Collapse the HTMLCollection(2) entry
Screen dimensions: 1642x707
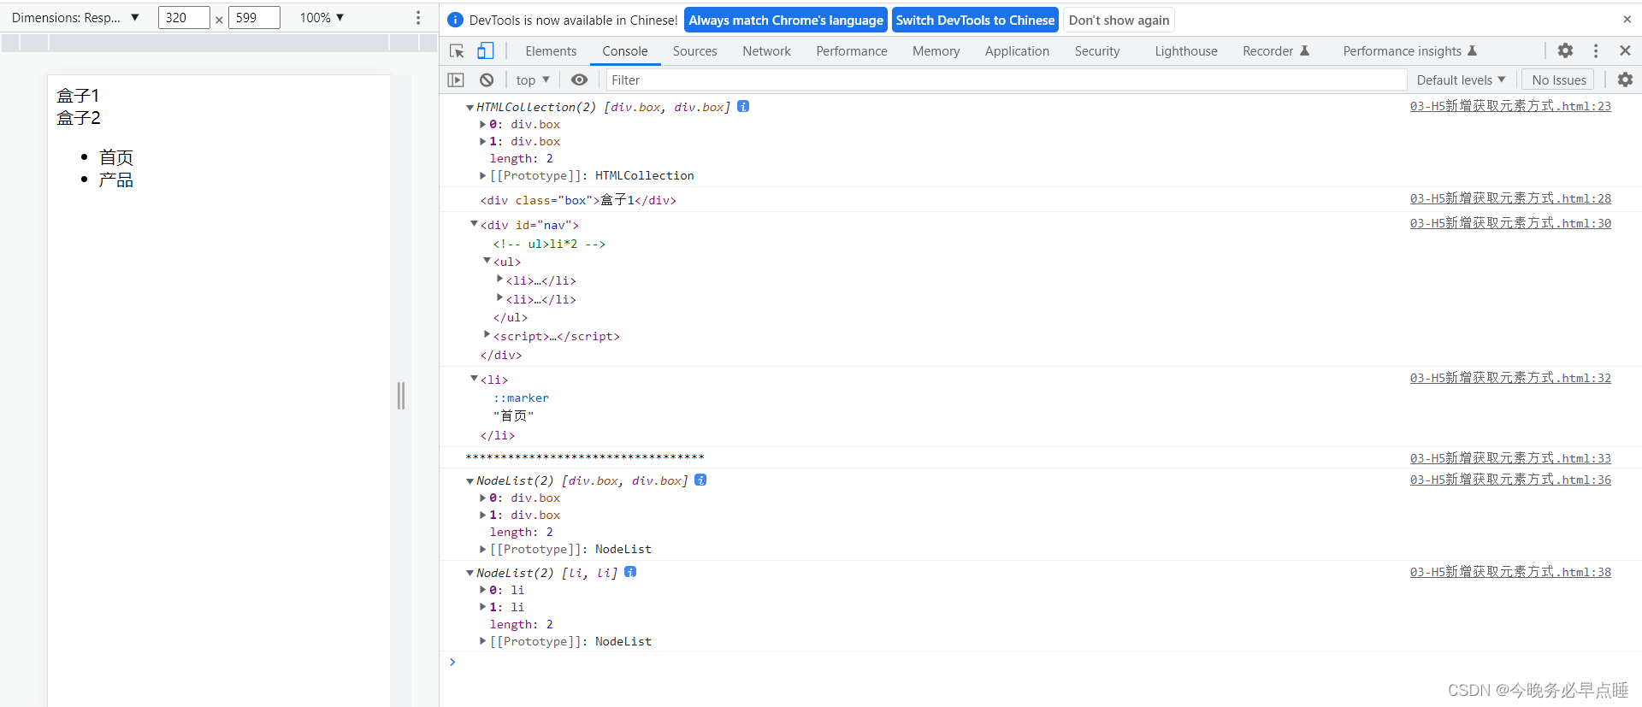point(470,107)
